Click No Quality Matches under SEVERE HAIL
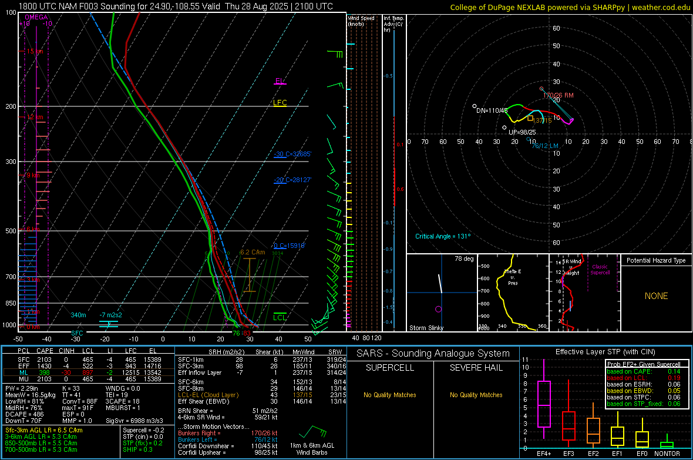This screenshot has height=460, width=693. tap(476, 395)
